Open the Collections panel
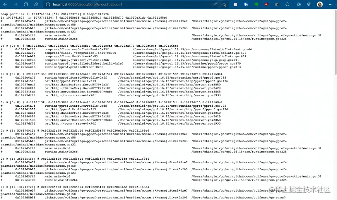 point(309,4)
